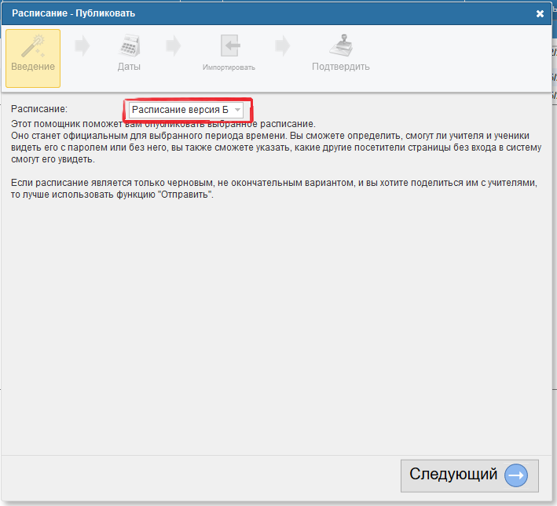557x506 pixels.
Task: Open the Подтвердить stamp step
Action: tap(341, 53)
